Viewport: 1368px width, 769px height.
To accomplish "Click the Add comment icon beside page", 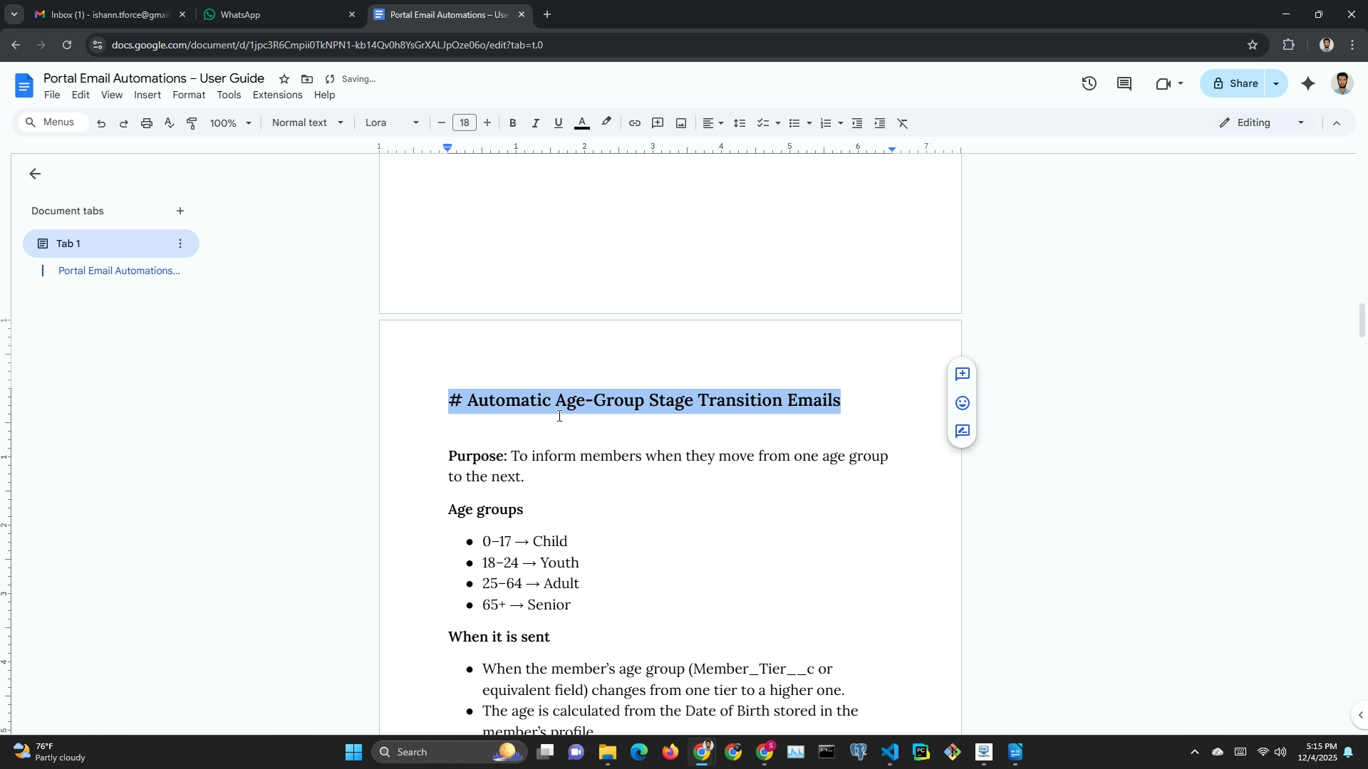I will tap(962, 375).
